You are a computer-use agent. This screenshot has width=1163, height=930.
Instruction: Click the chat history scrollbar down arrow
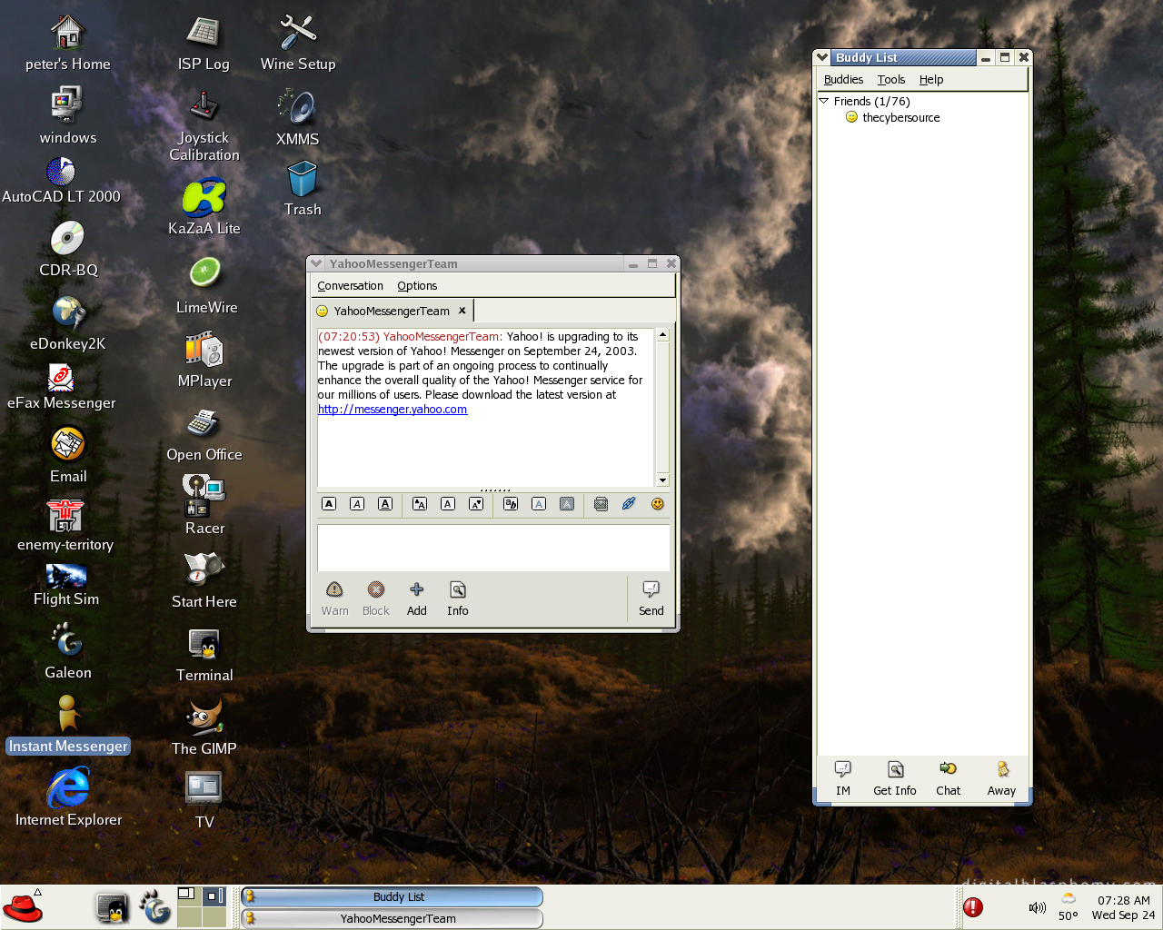point(662,480)
